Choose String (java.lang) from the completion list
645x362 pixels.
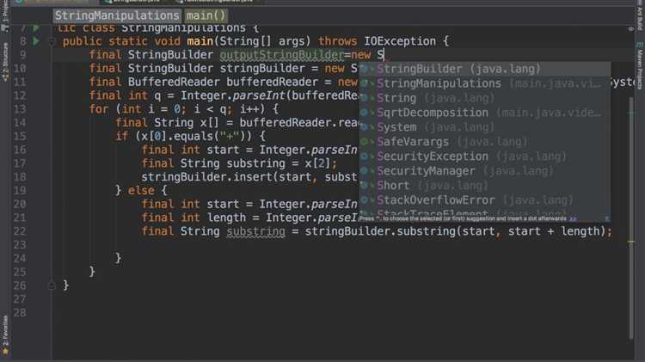[484, 98]
